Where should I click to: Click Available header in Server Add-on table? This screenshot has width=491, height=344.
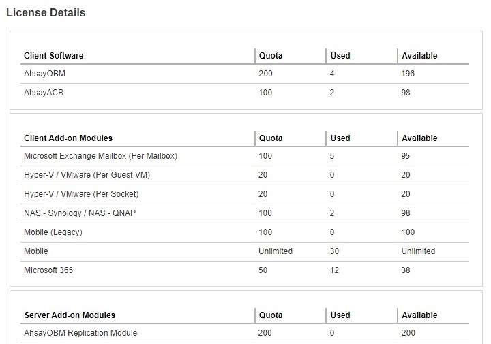click(419, 315)
